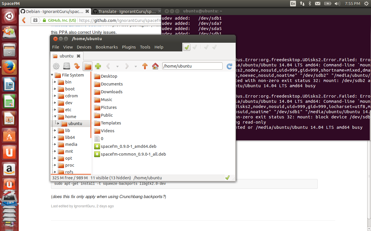371x231 pixels.
Task: Select the Music folder
Action: click(103, 100)
